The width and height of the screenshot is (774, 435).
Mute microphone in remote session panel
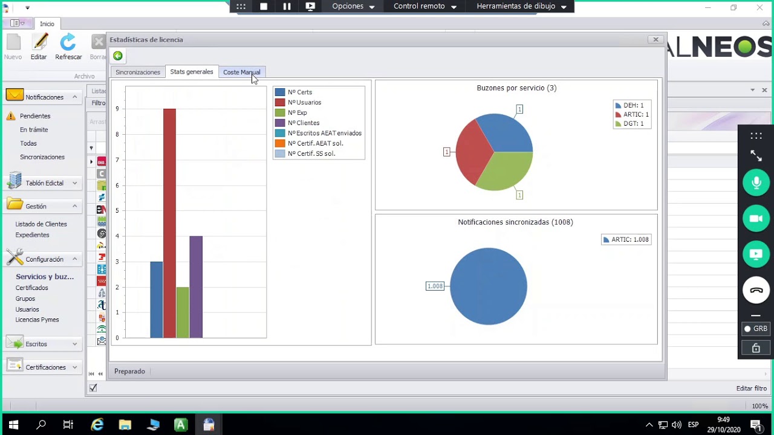pyautogui.click(x=756, y=183)
